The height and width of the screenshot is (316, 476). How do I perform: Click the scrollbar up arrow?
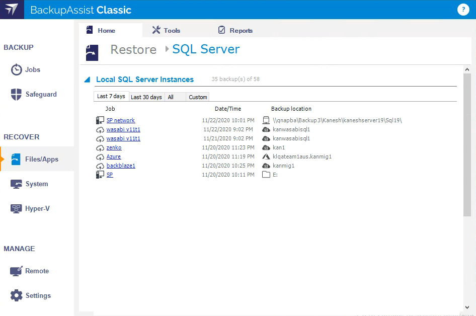467,69
